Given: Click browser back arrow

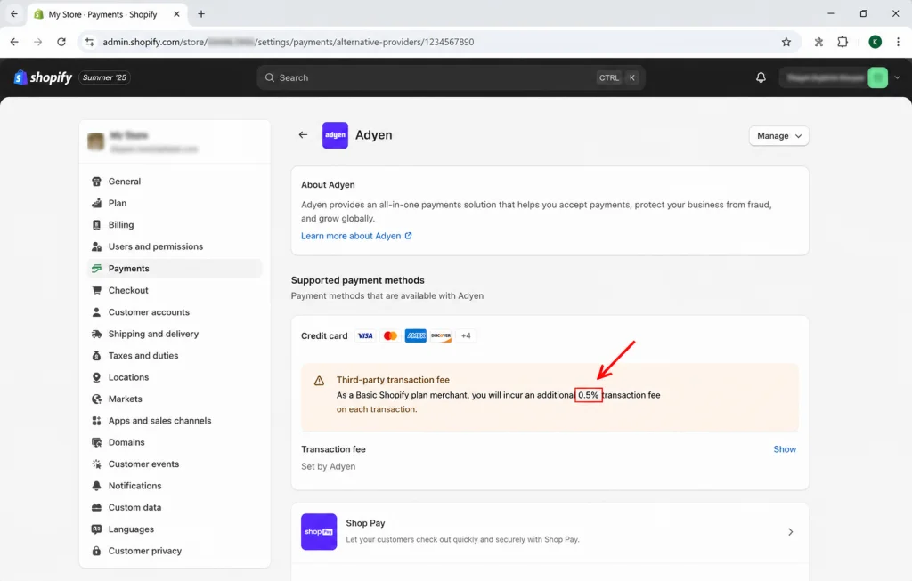Looking at the screenshot, I should [14, 42].
